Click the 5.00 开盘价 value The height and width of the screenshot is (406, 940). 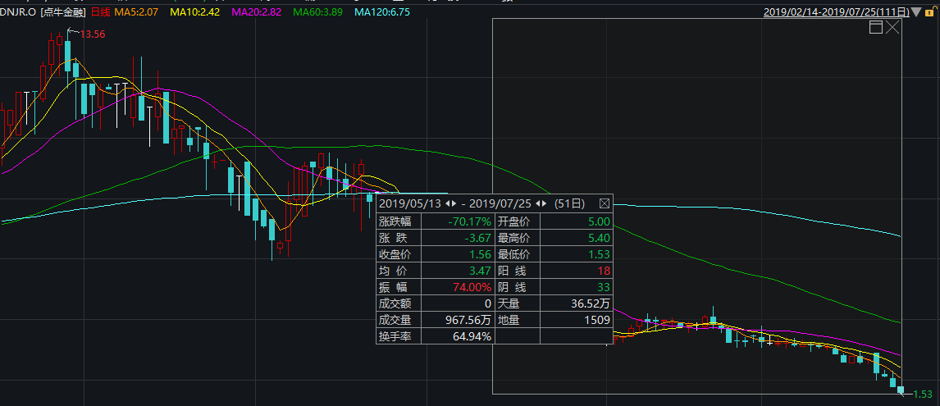[599, 222]
